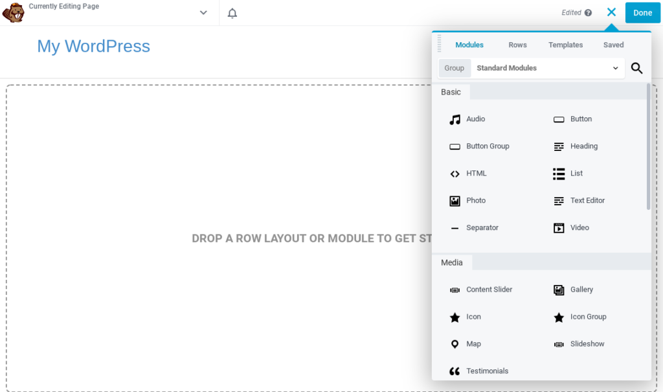Click the search magnifier icon
Image resolution: width=663 pixels, height=392 pixels.
[x=637, y=68]
